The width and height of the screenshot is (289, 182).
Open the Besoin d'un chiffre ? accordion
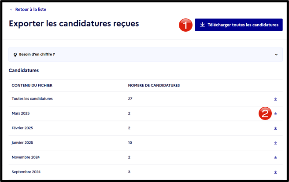pyautogui.click(x=146, y=55)
